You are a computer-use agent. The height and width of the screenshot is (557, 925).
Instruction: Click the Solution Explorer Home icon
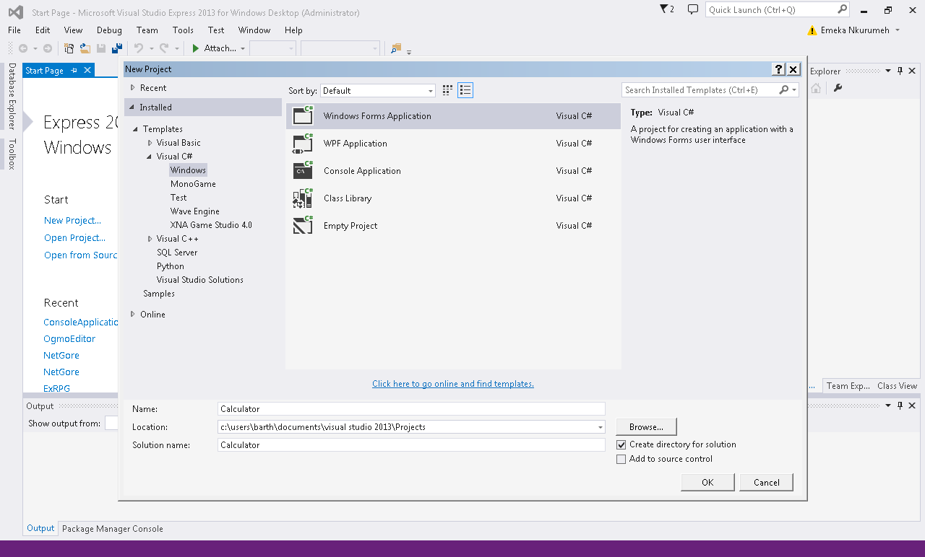coord(816,88)
